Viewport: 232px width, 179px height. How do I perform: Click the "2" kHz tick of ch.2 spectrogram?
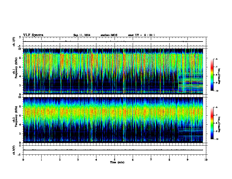click(21, 134)
